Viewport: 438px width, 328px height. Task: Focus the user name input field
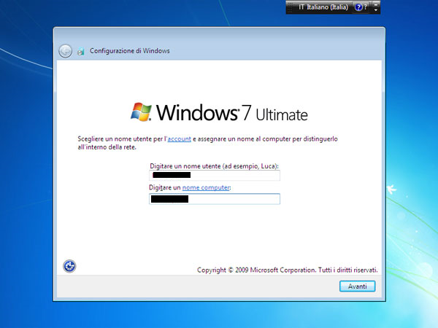215,176
